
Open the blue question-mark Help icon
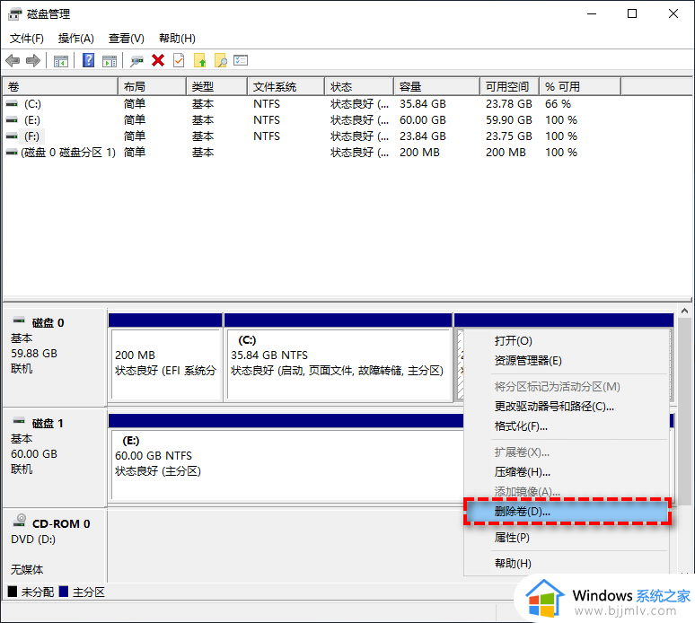(x=89, y=60)
